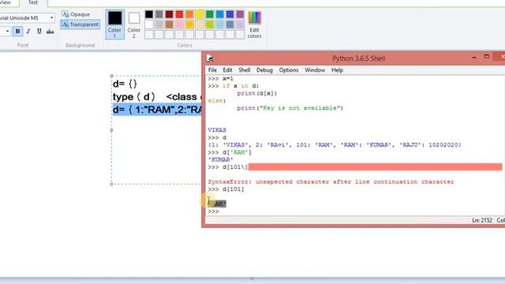
Task: Open Window menu in Python Shell
Action: tap(315, 70)
